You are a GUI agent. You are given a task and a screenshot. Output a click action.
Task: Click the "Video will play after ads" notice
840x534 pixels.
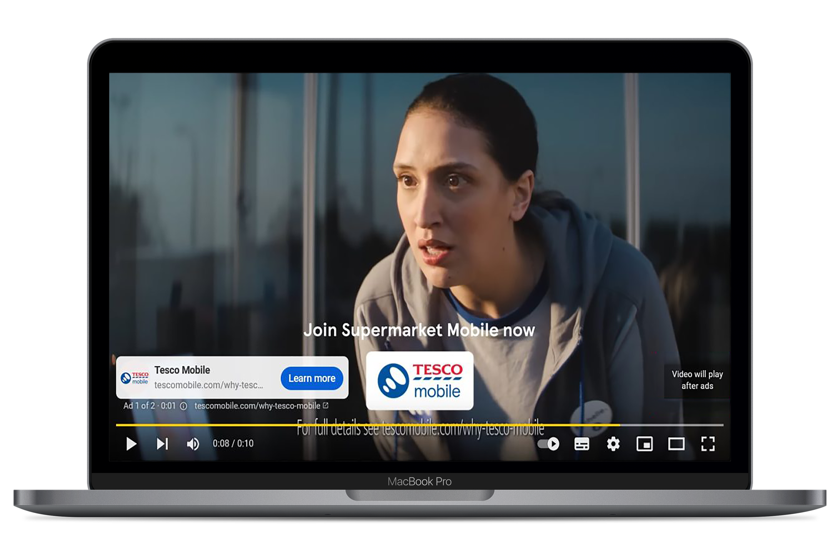(697, 380)
